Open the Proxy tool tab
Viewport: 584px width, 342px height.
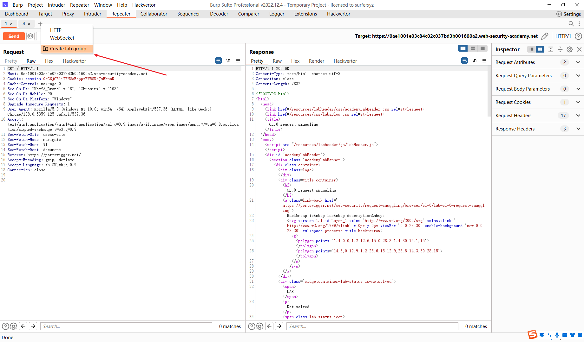point(68,14)
